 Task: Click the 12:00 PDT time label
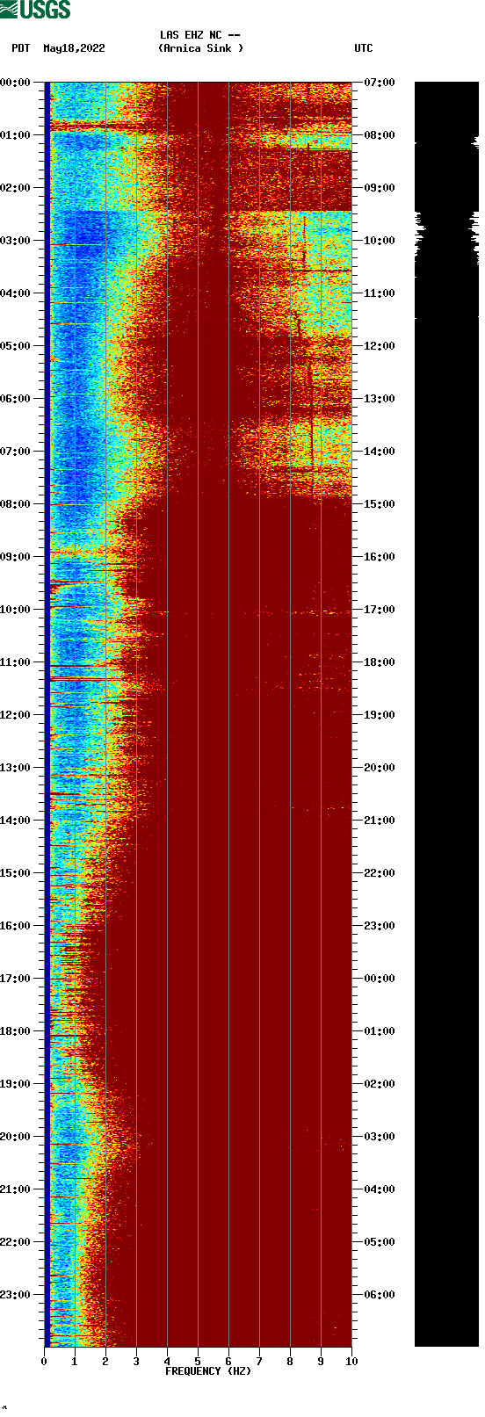[16, 715]
